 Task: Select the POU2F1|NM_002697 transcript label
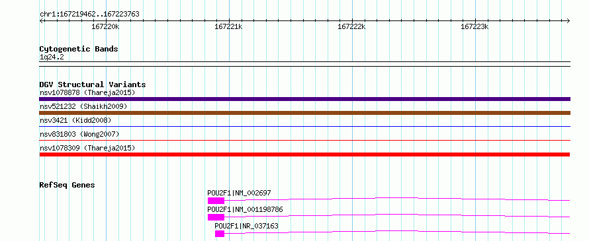(x=240, y=193)
